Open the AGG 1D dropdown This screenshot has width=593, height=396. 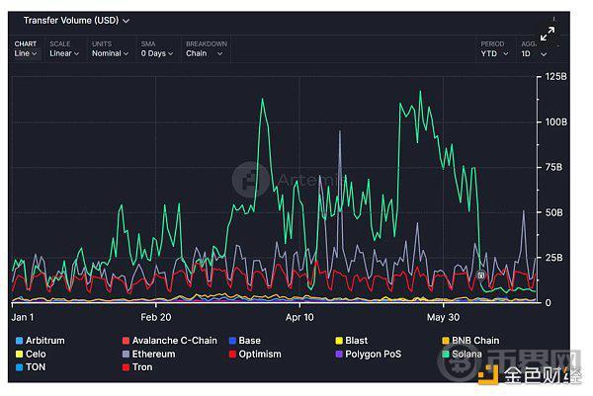pos(534,49)
